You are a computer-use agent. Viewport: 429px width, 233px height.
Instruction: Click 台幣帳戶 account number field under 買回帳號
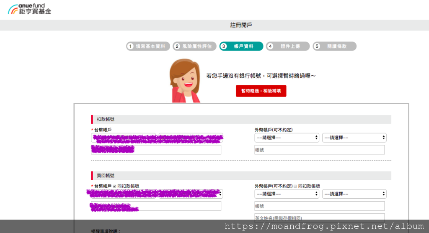tap(156, 206)
